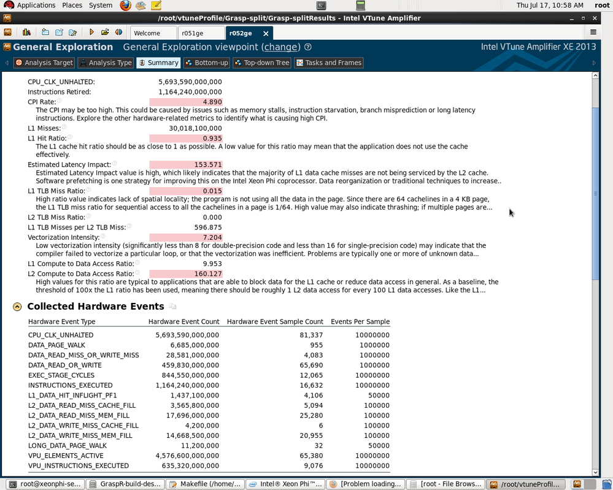Screen dimensions: 613x490
Task: Click the Compare Results toolbar icon
Action: (118, 32)
